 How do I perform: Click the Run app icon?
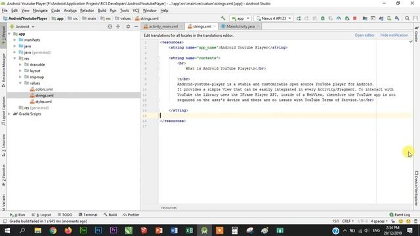coord(299,18)
